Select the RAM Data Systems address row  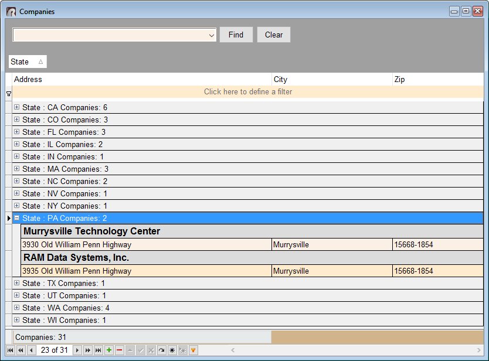coord(141,271)
